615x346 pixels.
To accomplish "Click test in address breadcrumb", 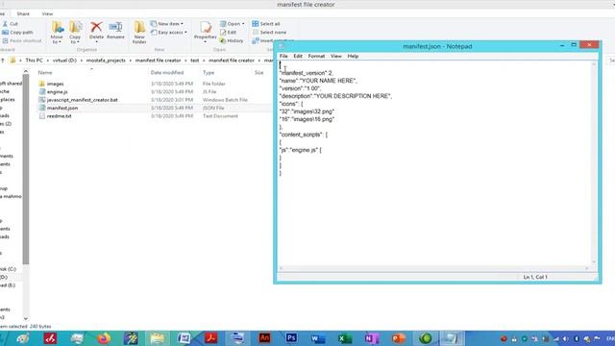I will coord(195,61).
